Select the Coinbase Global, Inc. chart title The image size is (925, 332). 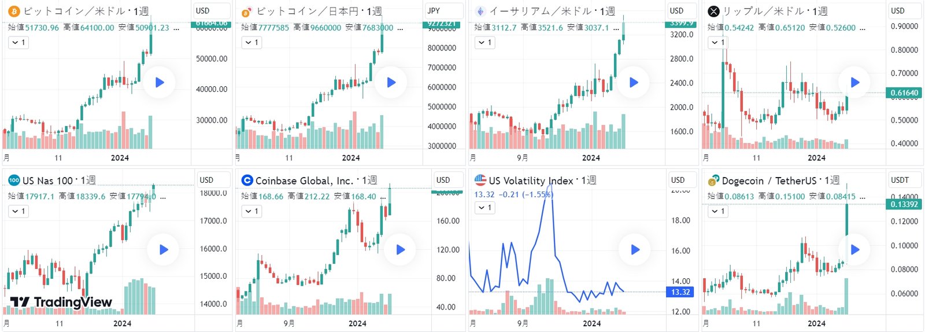coord(304,180)
